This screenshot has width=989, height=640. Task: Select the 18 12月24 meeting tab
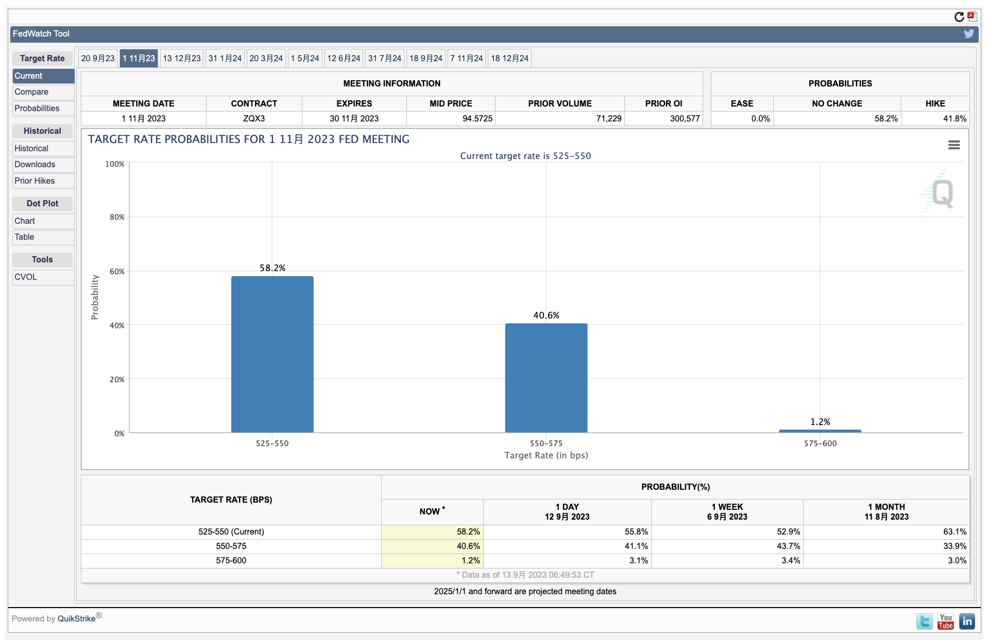(509, 59)
